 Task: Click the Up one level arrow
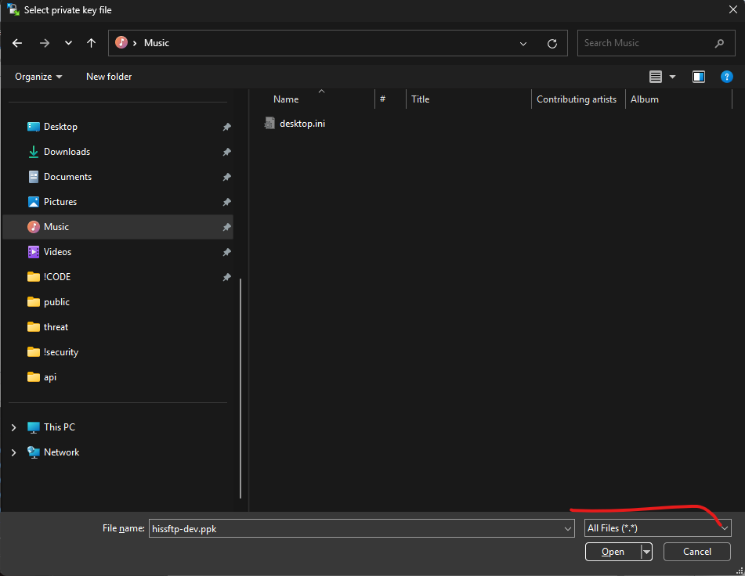(x=91, y=43)
